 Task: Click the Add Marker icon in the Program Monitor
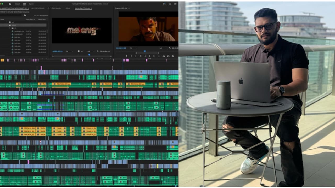pyautogui.click(x=127, y=56)
